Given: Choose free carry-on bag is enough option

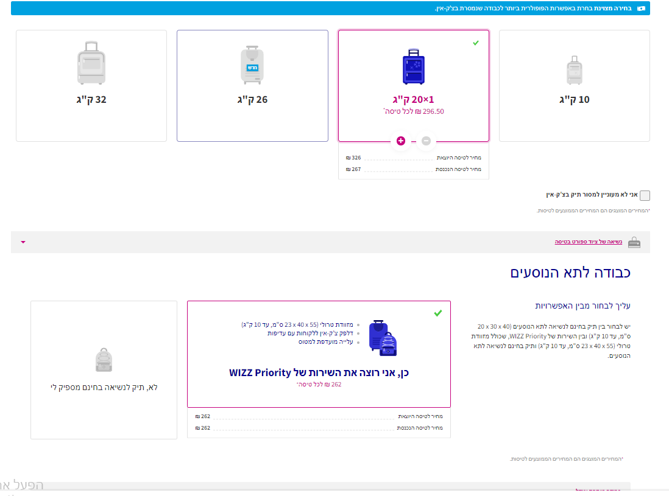Looking at the screenshot, I should pos(104,387).
